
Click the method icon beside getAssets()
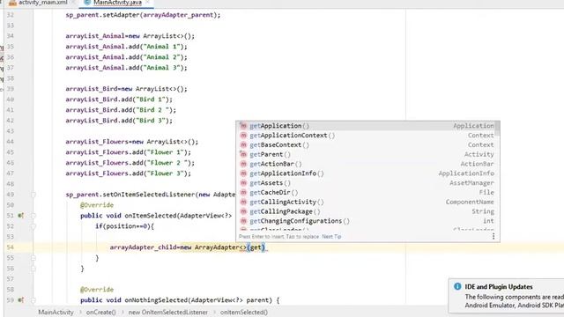243,183
